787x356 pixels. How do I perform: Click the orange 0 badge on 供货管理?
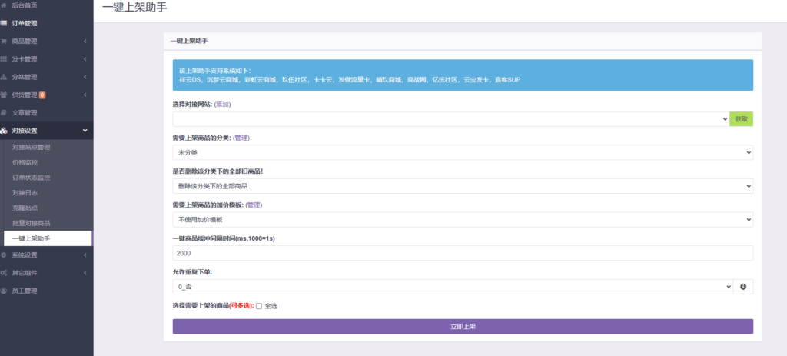42,95
